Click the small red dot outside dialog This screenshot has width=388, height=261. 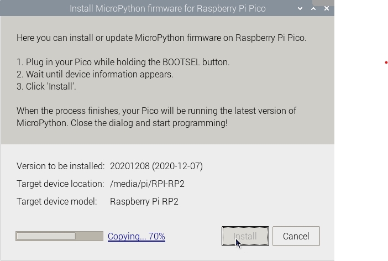coord(386,62)
